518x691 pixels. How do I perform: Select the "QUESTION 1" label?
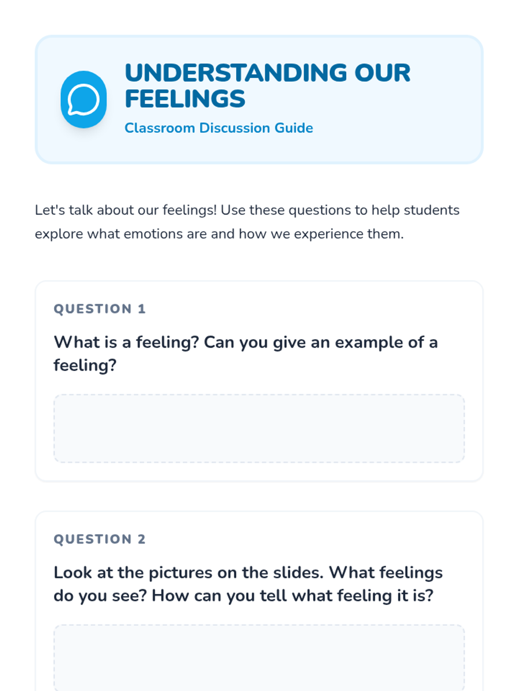click(x=99, y=309)
